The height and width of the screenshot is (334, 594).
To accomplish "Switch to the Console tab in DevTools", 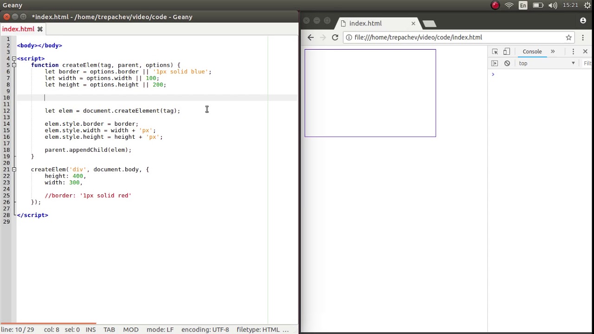I will coord(532,51).
